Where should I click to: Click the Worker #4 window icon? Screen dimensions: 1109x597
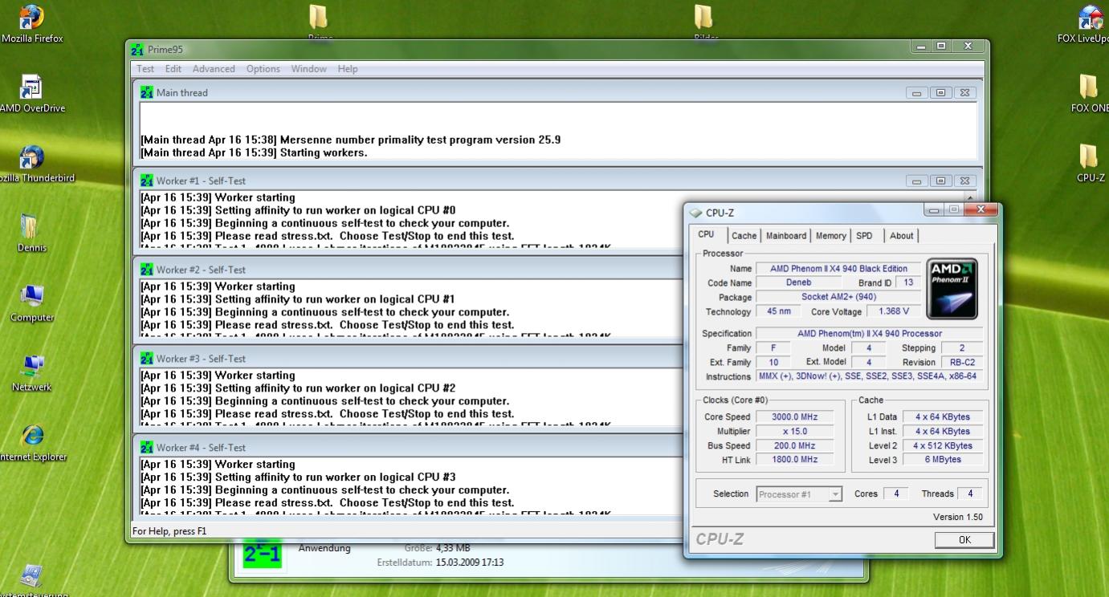(x=146, y=448)
